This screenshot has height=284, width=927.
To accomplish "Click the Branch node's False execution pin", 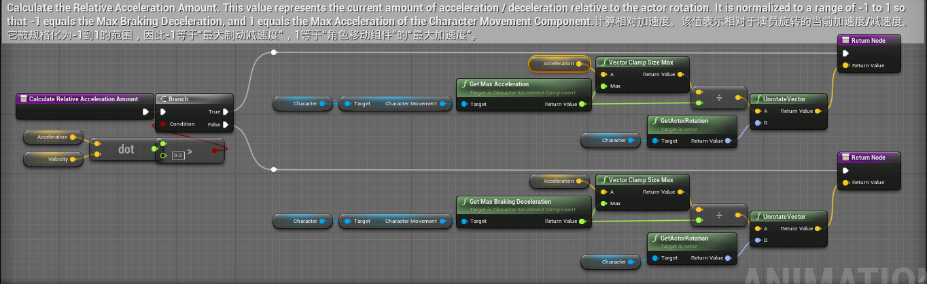I will tap(226, 124).
